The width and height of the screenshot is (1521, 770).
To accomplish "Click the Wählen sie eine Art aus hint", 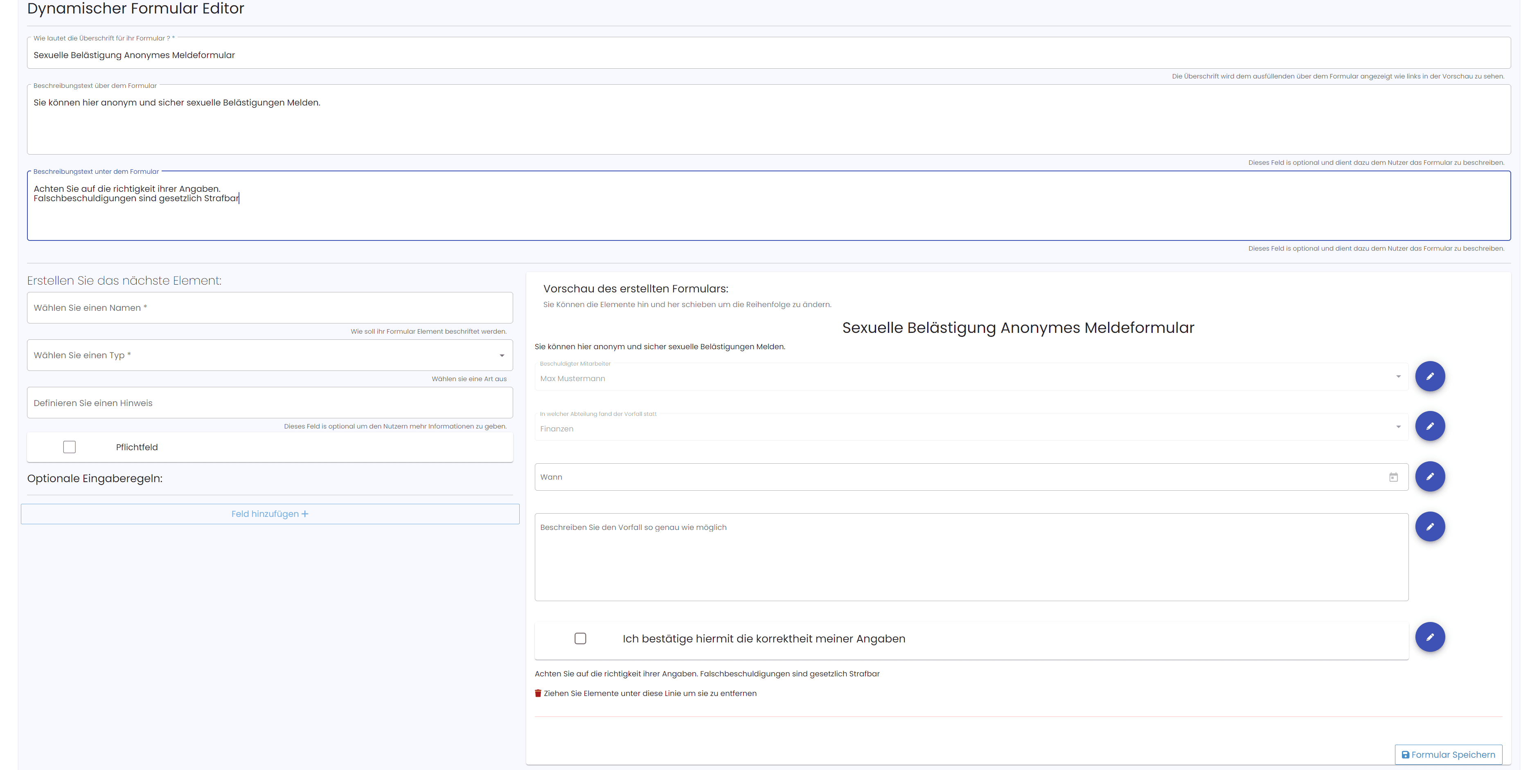I will click(469, 379).
